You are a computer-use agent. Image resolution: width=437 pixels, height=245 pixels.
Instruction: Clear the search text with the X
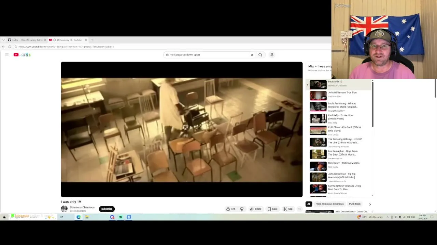tap(252, 55)
